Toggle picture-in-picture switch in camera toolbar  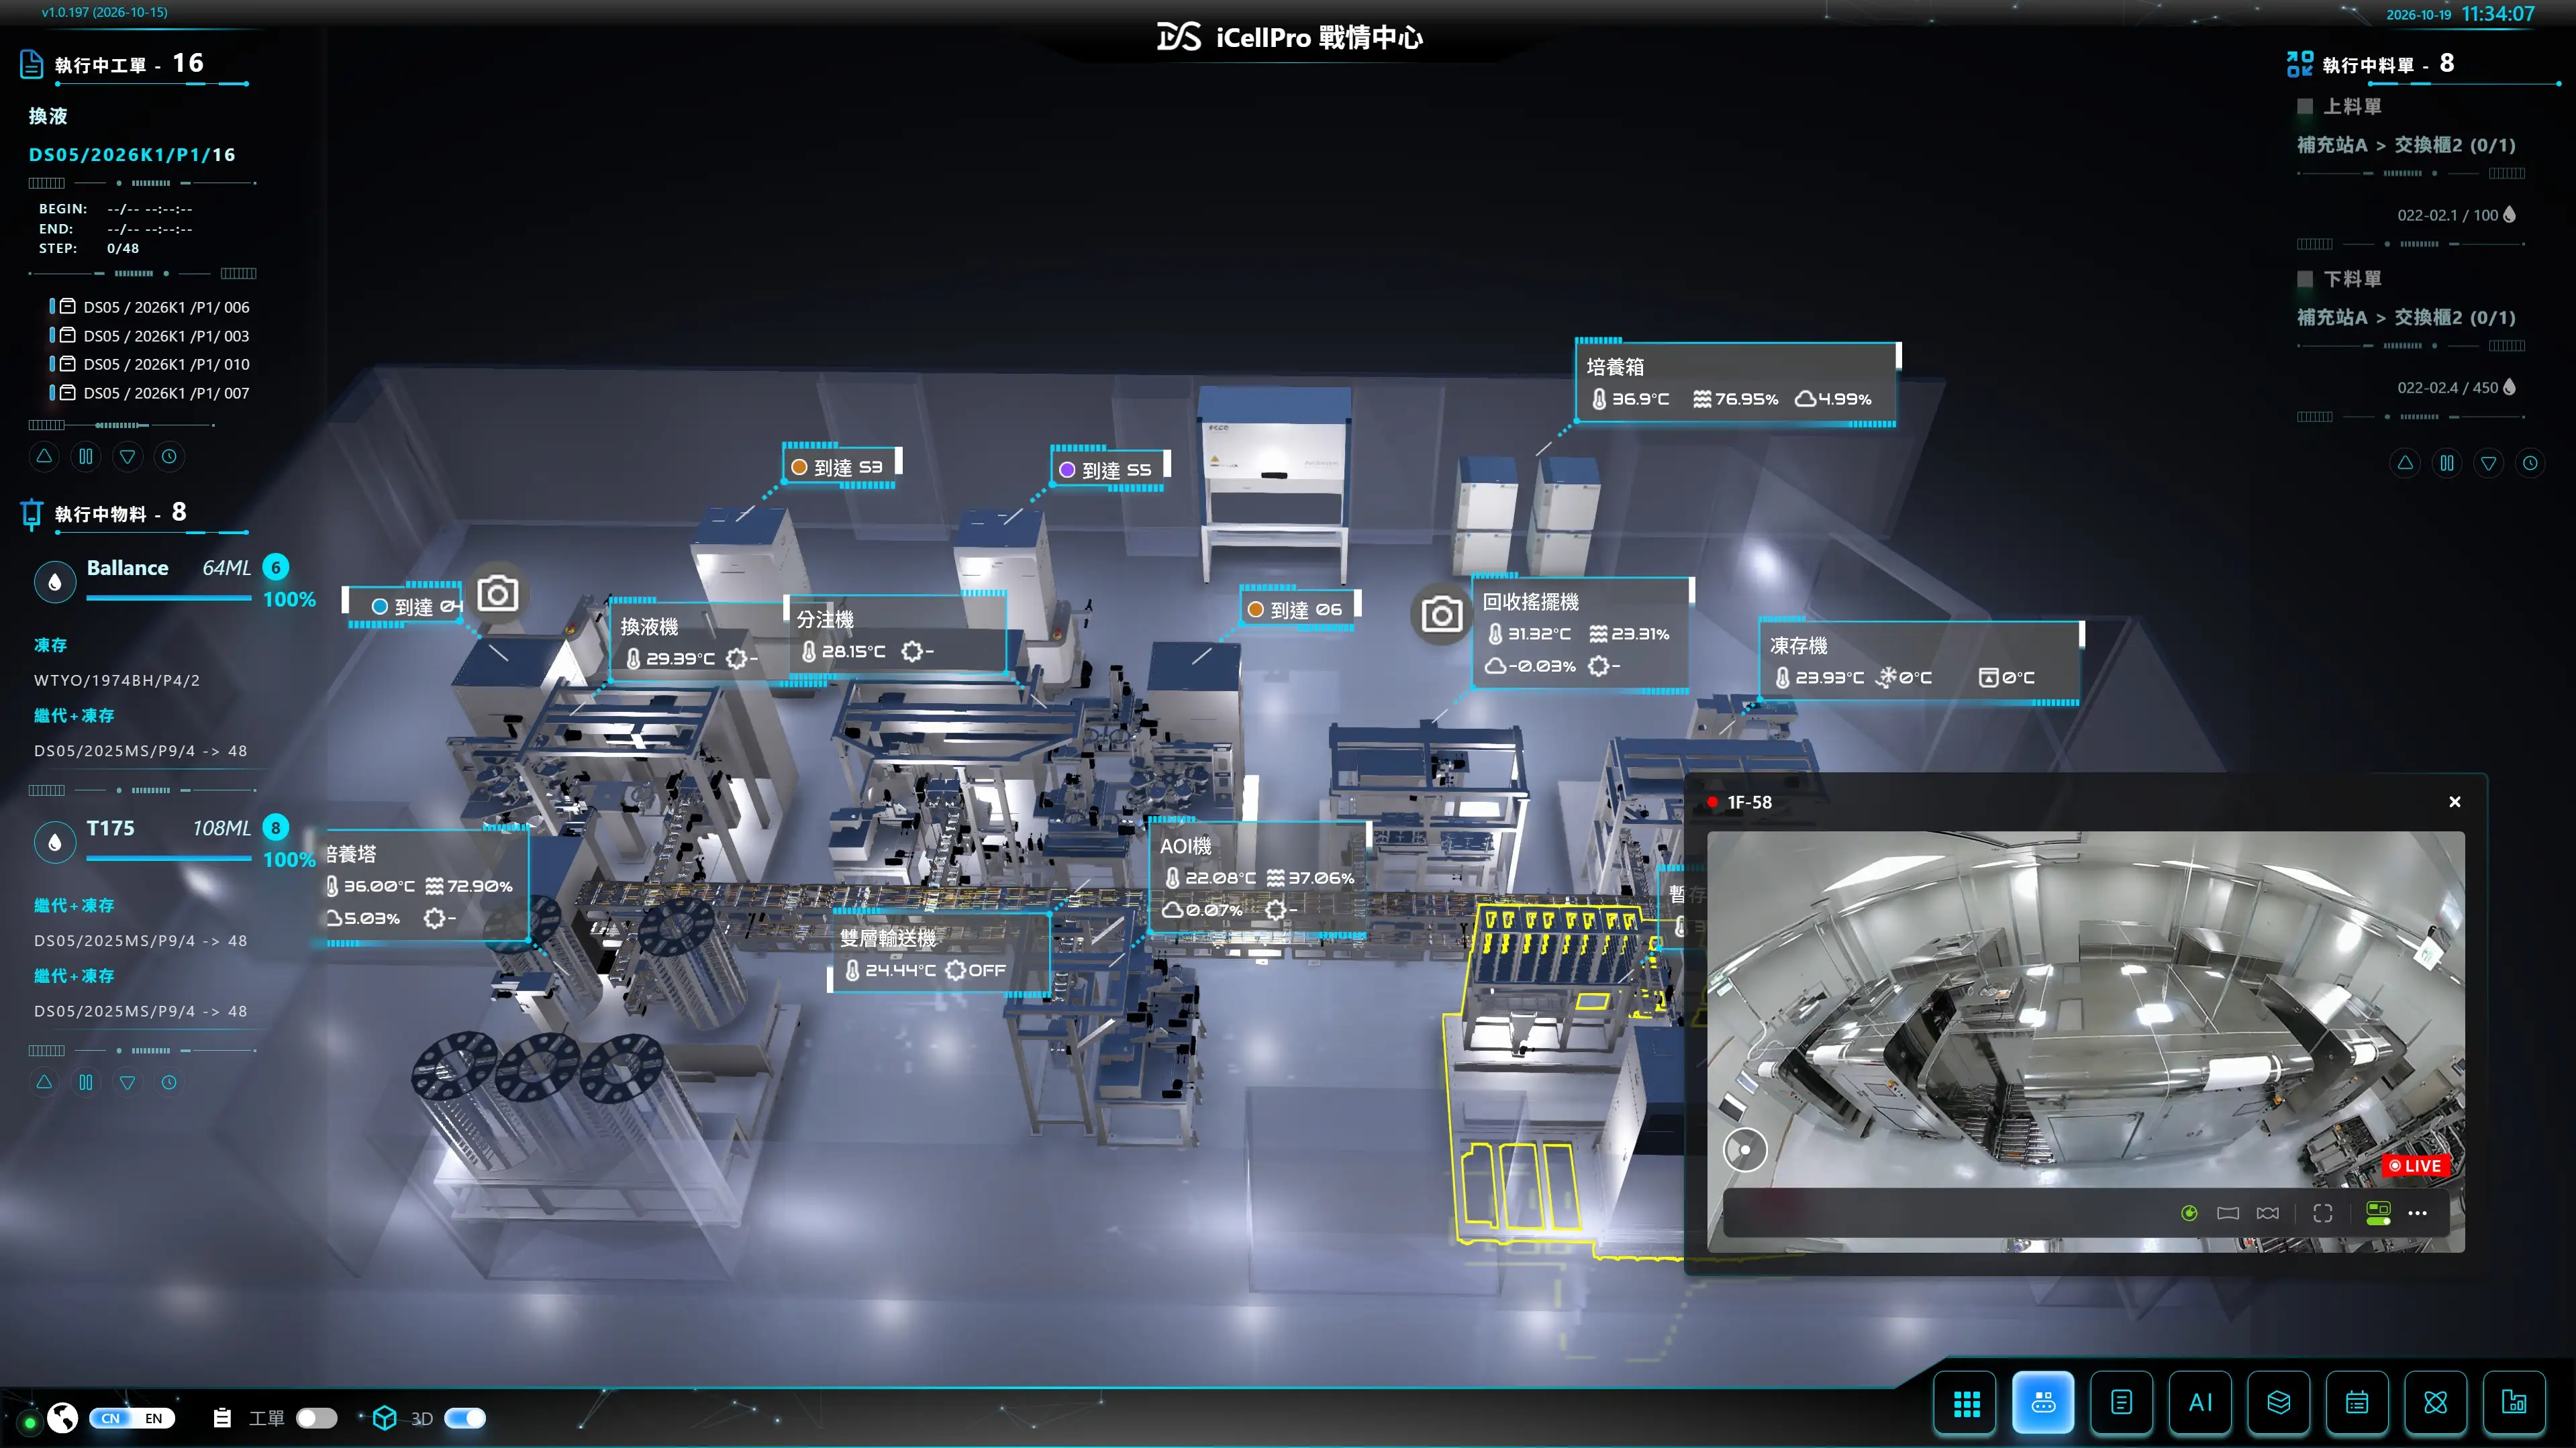tap(2378, 1213)
